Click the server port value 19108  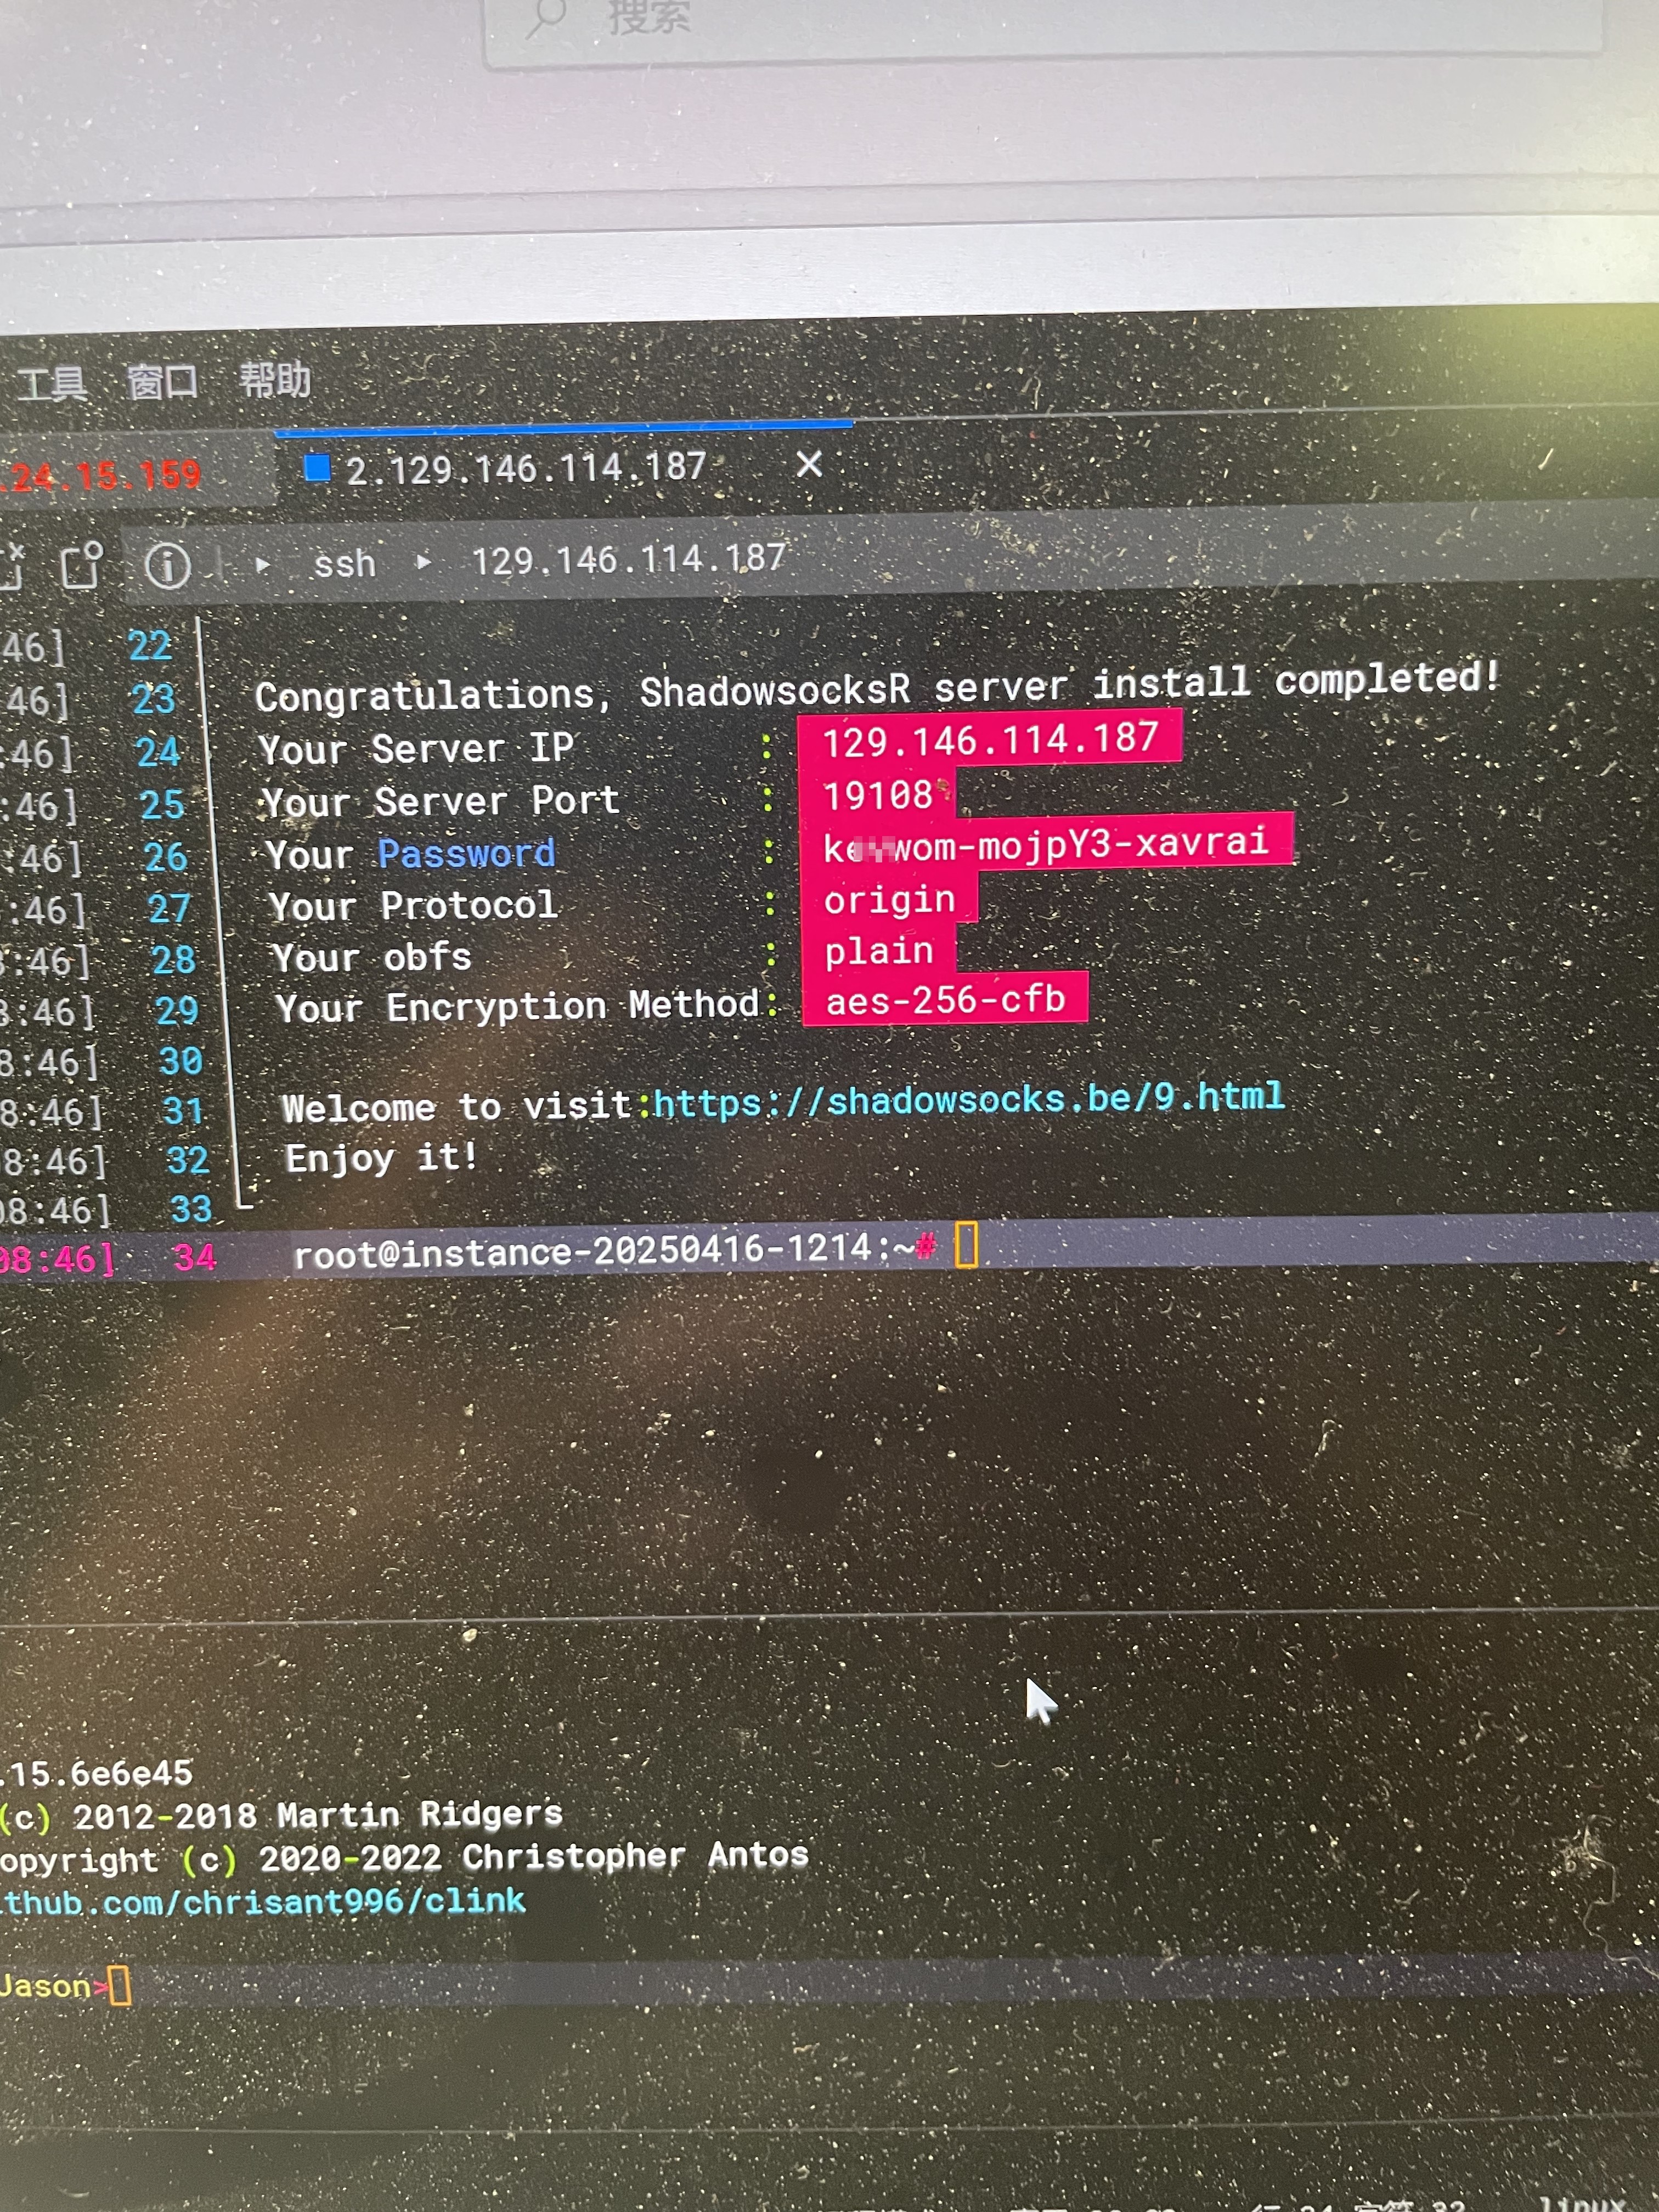[x=877, y=795]
